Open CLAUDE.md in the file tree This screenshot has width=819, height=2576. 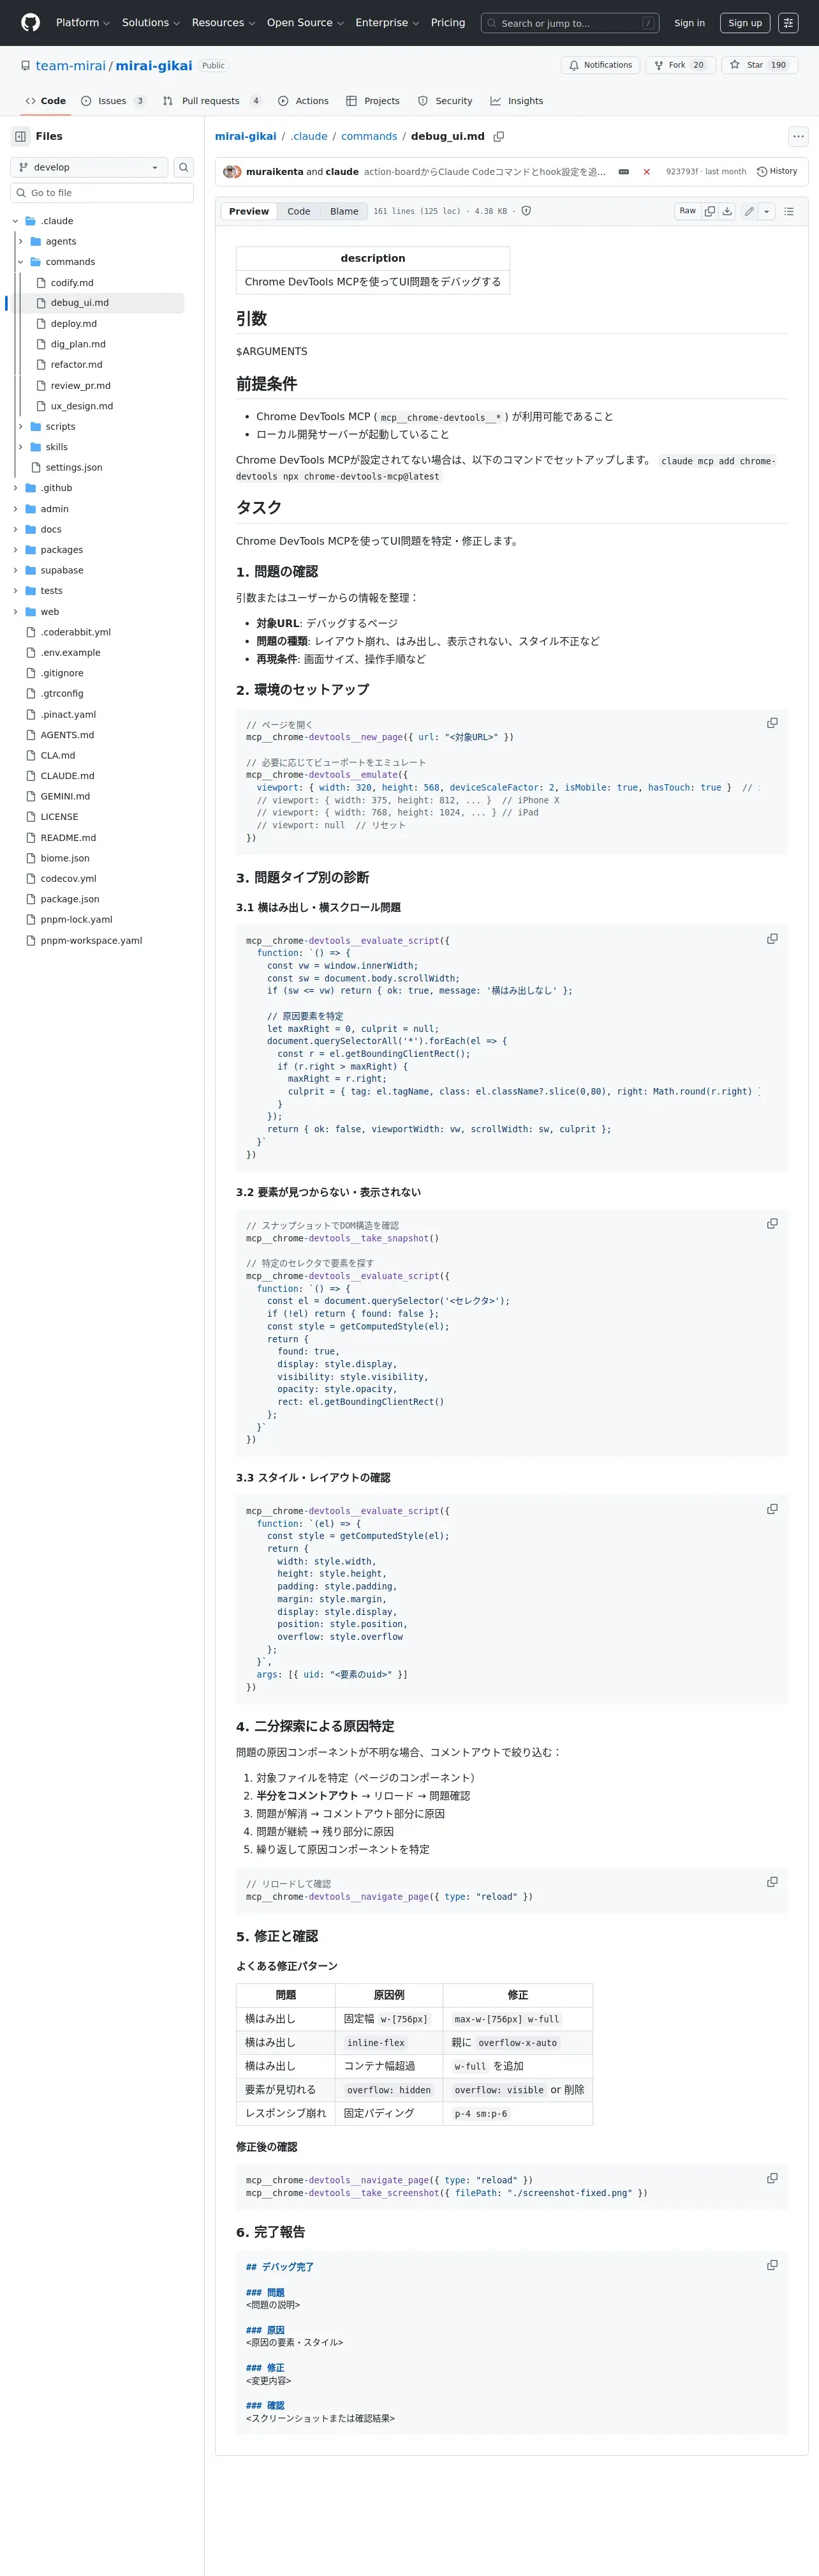coord(68,776)
